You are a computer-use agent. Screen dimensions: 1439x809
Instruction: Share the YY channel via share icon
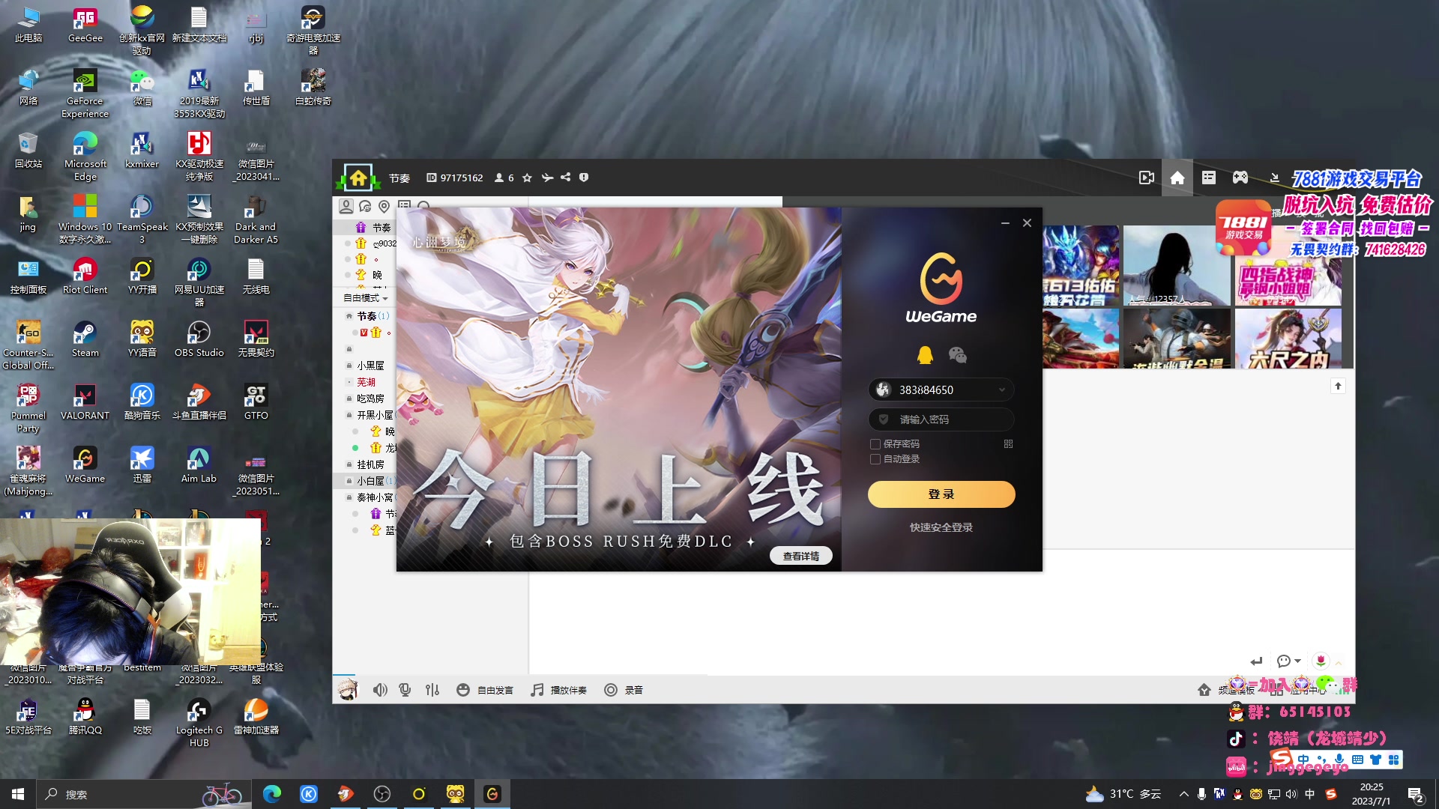tap(566, 178)
